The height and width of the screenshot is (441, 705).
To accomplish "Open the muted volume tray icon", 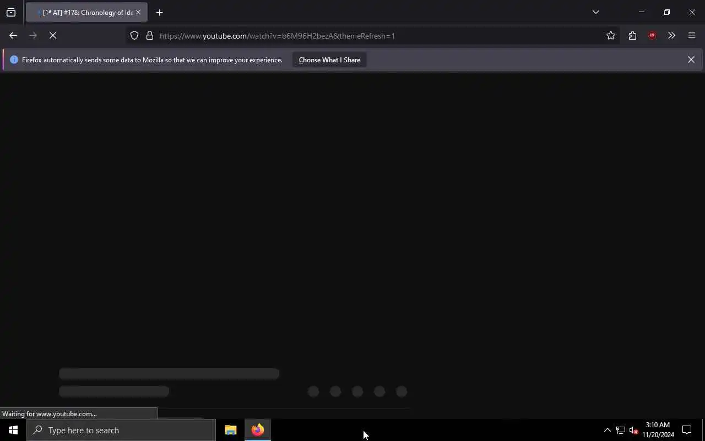I will pos(633,430).
